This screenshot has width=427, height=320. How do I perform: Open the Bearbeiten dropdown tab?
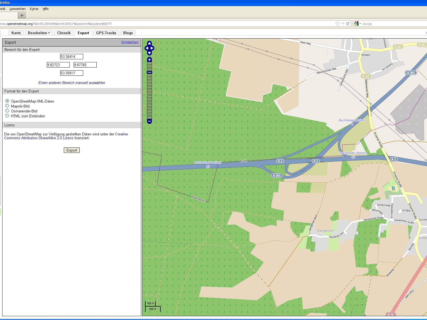pyautogui.click(x=39, y=33)
